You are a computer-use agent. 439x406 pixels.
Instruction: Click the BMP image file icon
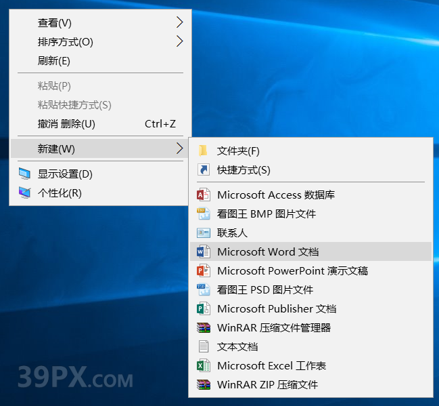tap(204, 214)
